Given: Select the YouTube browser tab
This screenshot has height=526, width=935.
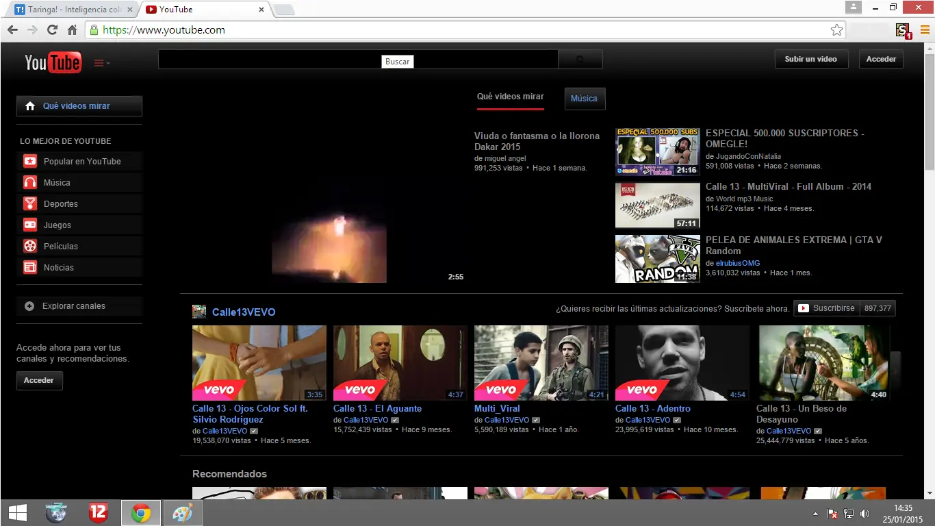Looking at the screenshot, I should 205,10.
